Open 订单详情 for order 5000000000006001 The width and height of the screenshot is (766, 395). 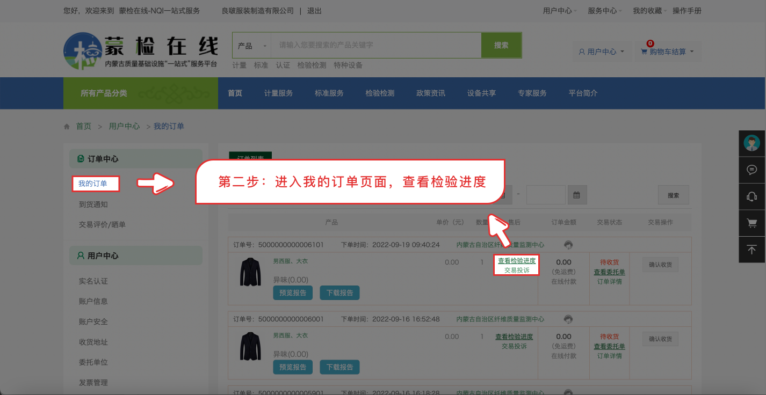pyautogui.click(x=609, y=356)
